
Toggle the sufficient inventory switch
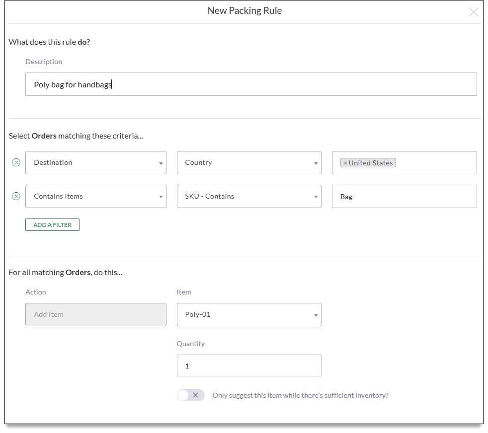(190, 395)
